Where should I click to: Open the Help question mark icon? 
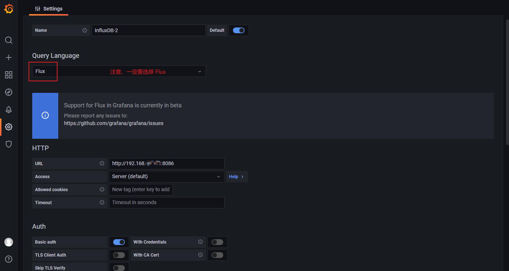[x=9, y=259]
